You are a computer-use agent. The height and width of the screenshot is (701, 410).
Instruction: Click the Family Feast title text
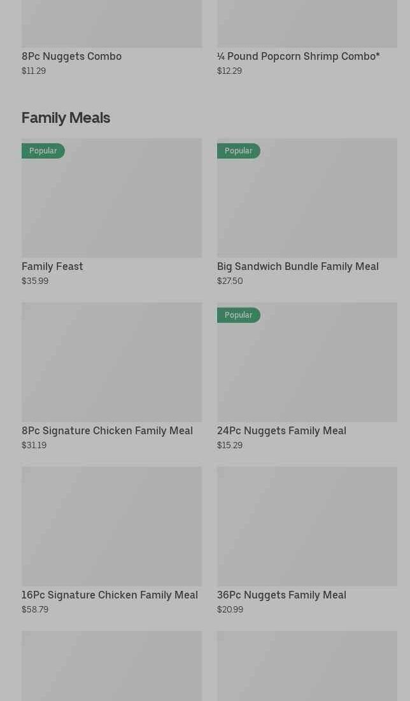(52, 266)
